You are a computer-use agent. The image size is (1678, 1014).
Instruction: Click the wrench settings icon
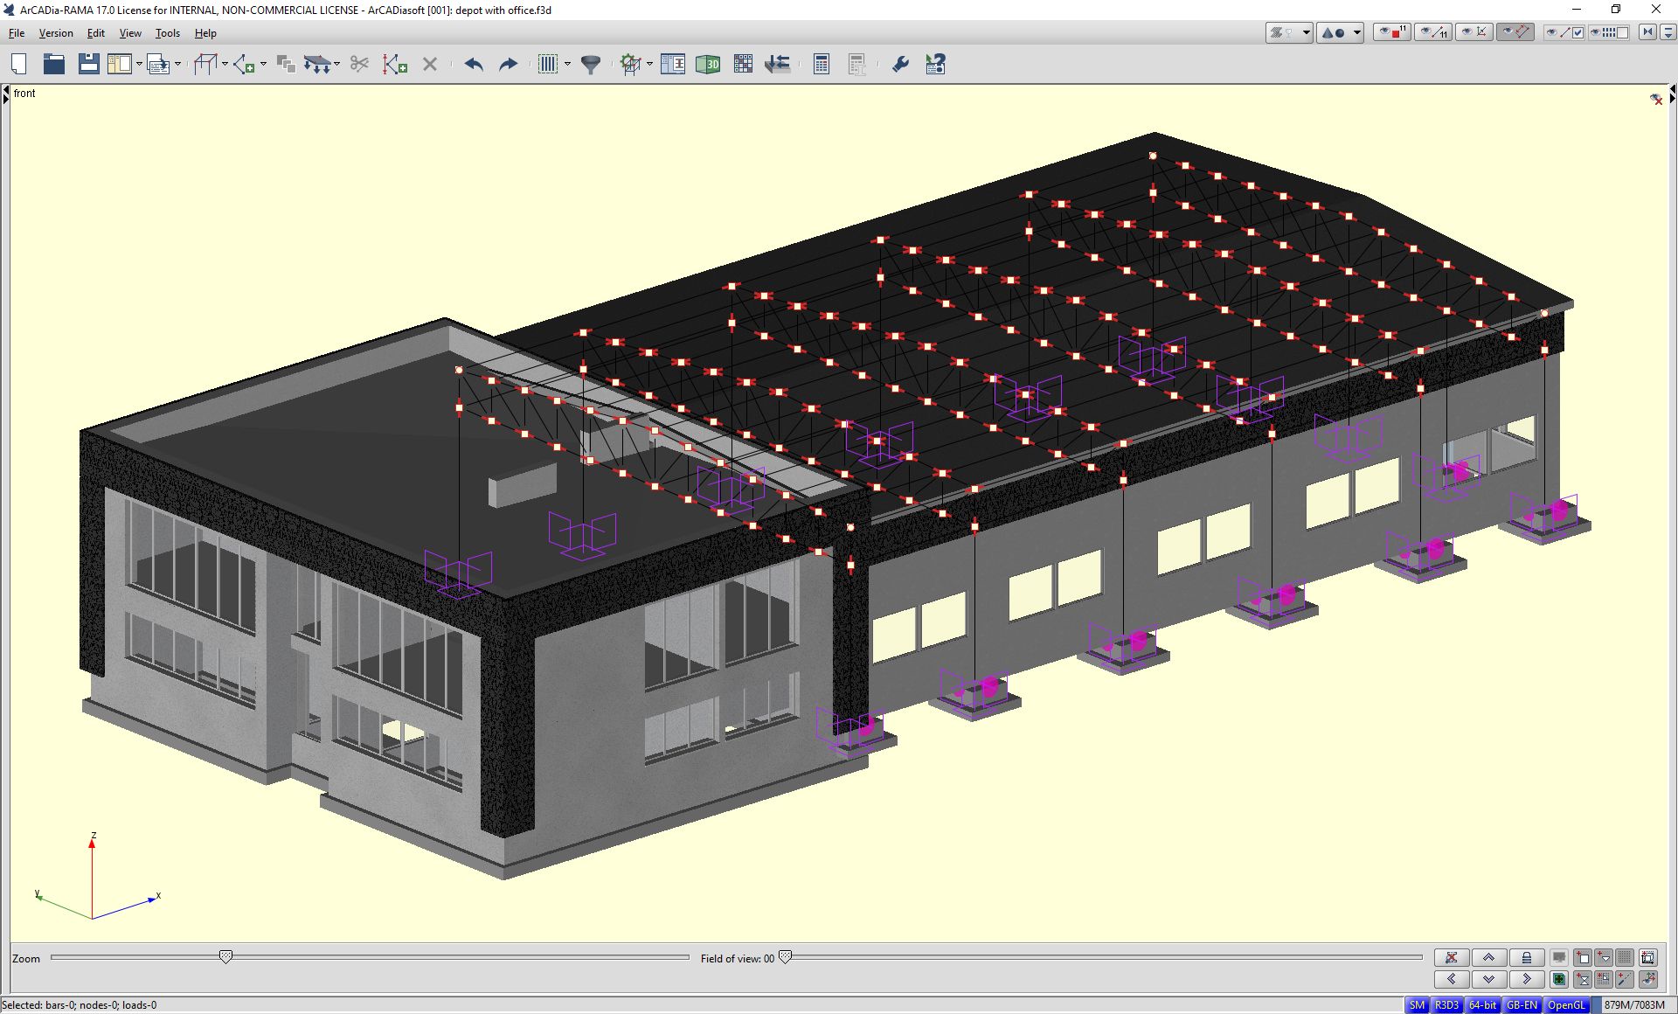pyautogui.click(x=900, y=64)
